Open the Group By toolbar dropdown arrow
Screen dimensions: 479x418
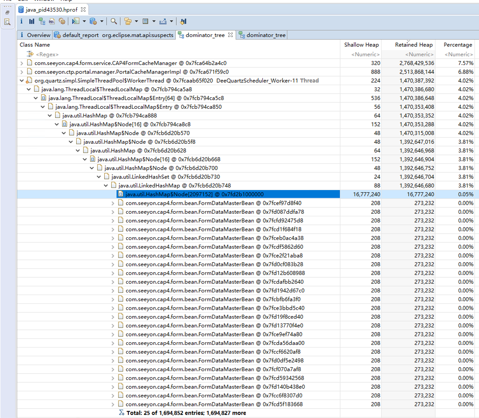click(136, 21)
